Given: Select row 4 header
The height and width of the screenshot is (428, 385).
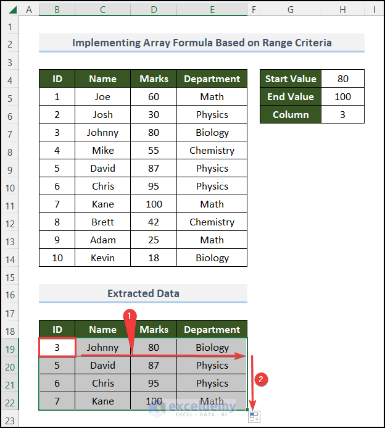Looking at the screenshot, I should (x=10, y=79).
